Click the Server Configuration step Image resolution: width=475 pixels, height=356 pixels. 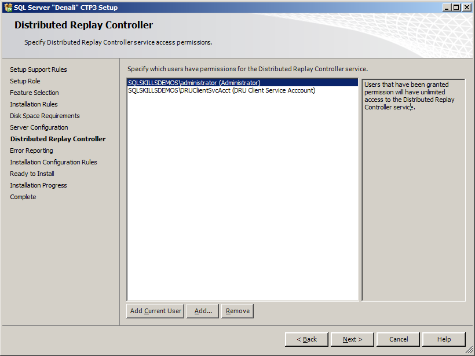(x=39, y=127)
